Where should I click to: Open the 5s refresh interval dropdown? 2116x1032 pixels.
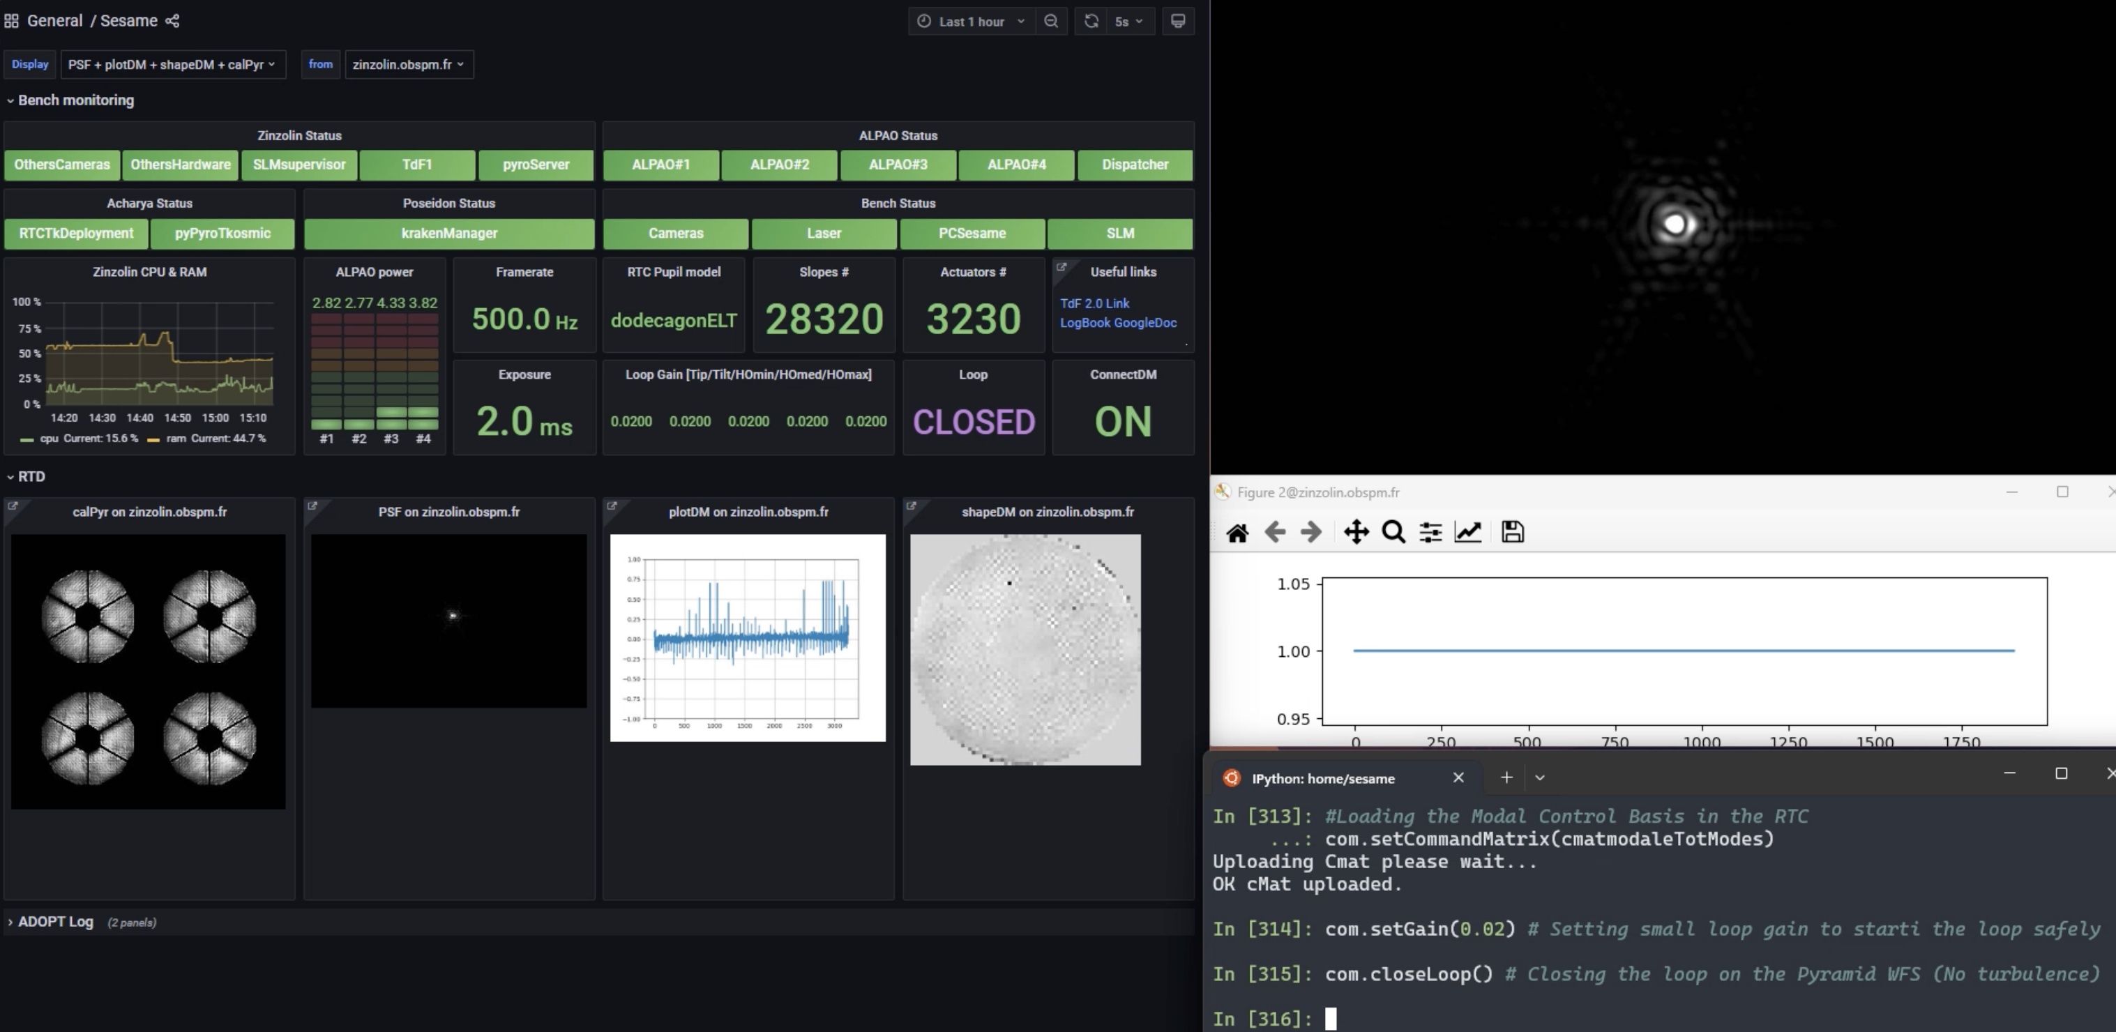tap(1129, 22)
